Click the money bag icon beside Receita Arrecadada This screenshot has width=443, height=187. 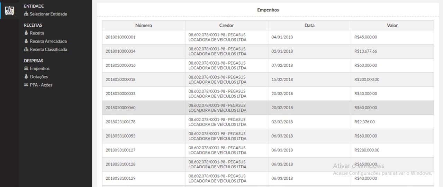click(26, 41)
